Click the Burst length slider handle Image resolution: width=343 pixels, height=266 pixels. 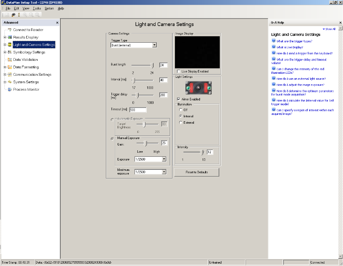point(152,65)
